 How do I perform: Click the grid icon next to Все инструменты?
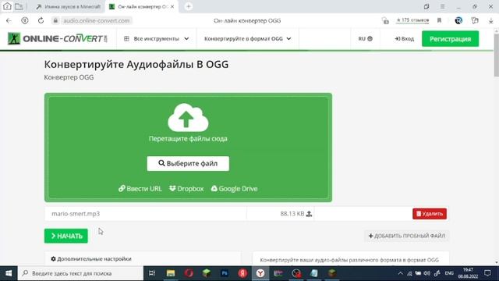click(126, 38)
